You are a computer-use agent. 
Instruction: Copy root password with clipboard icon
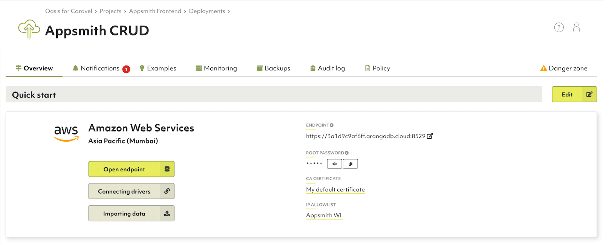coord(350,164)
